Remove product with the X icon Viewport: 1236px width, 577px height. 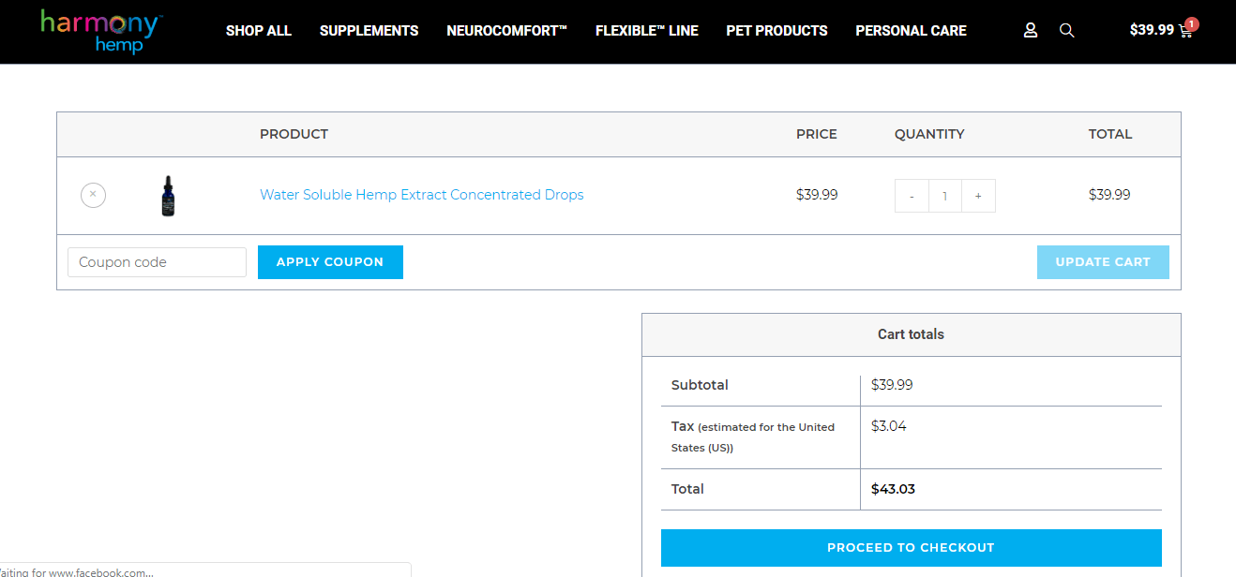93,195
